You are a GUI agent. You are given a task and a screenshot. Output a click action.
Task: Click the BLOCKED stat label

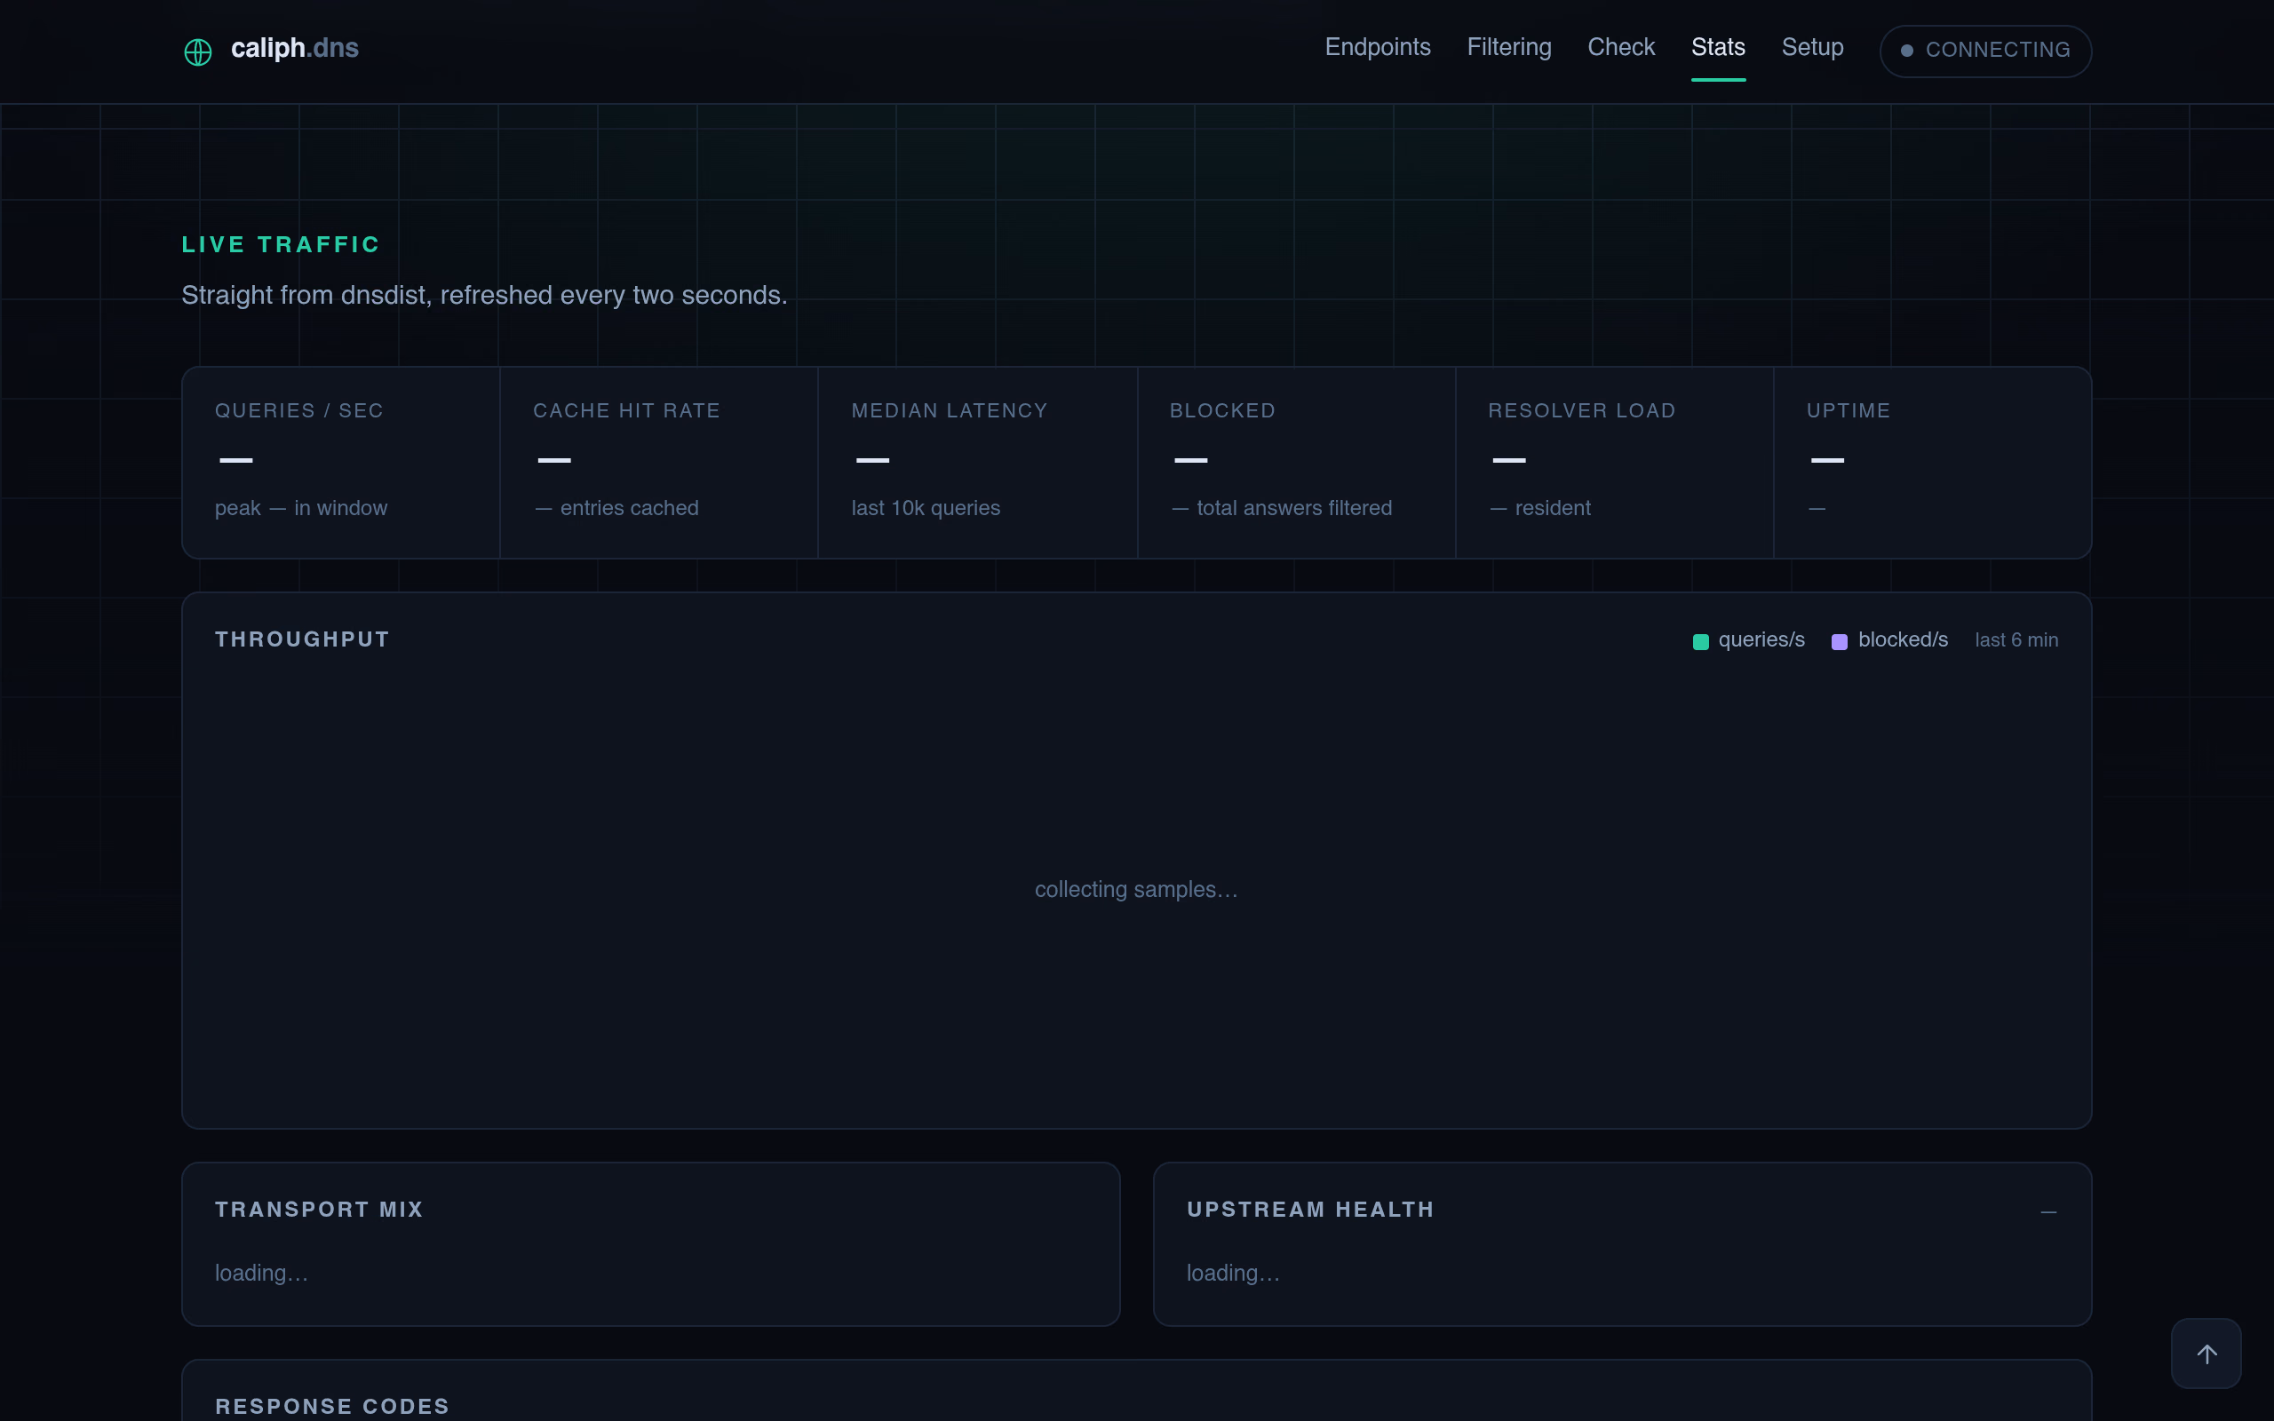point(1222,410)
